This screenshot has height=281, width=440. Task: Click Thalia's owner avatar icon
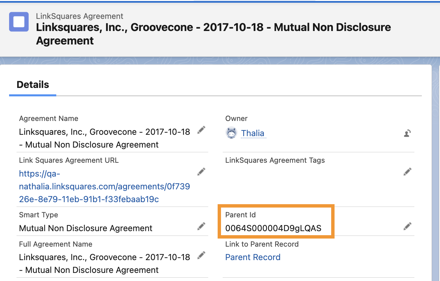[231, 133]
